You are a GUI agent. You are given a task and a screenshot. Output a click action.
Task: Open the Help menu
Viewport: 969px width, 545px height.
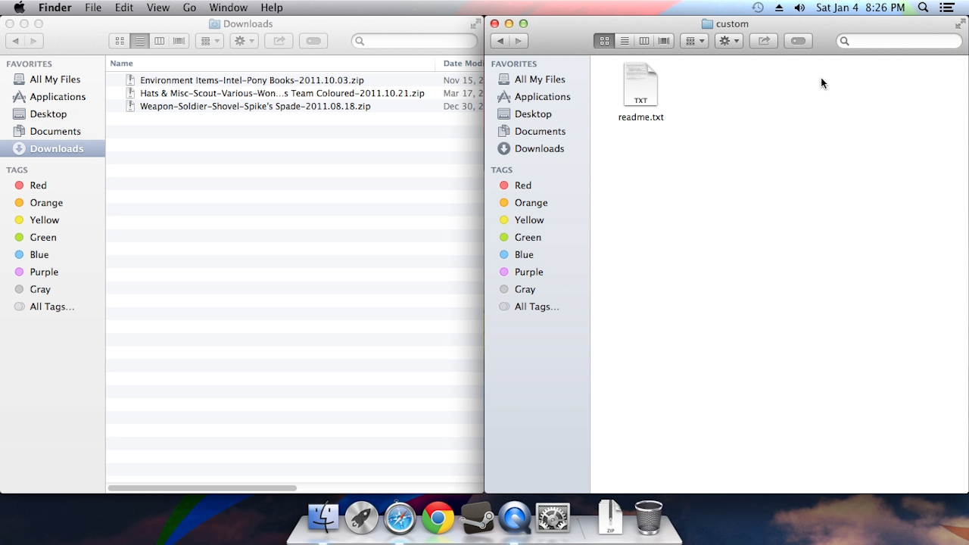(271, 8)
